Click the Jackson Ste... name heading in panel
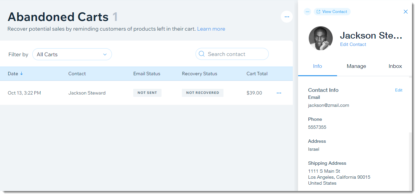The image size is (417, 196). pos(371,35)
